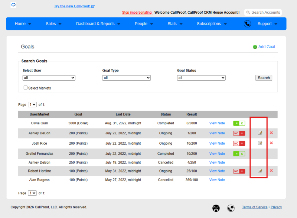Click the phone icon in the navigation bar

point(247,24)
